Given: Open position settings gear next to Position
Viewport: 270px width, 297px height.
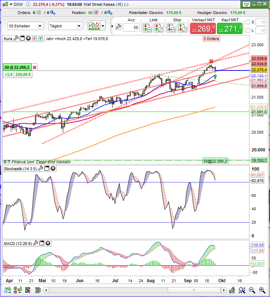Looking at the screenshot, I should (110, 13).
